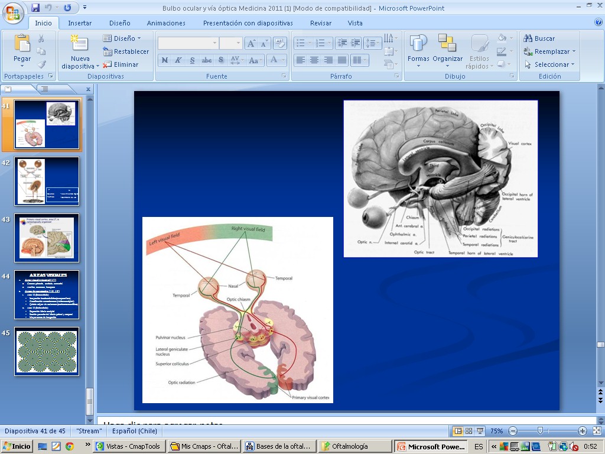Image resolution: width=605 pixels, height=454 pixels.
Task: Select slide 43 thumbnail
Action: pyautogui.click(x=47, y=238)
